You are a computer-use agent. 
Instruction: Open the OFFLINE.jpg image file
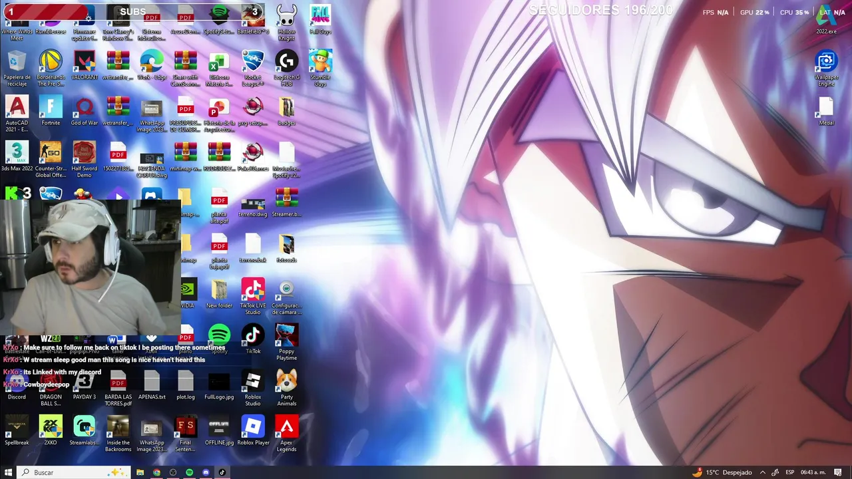[x=219, y=431]
